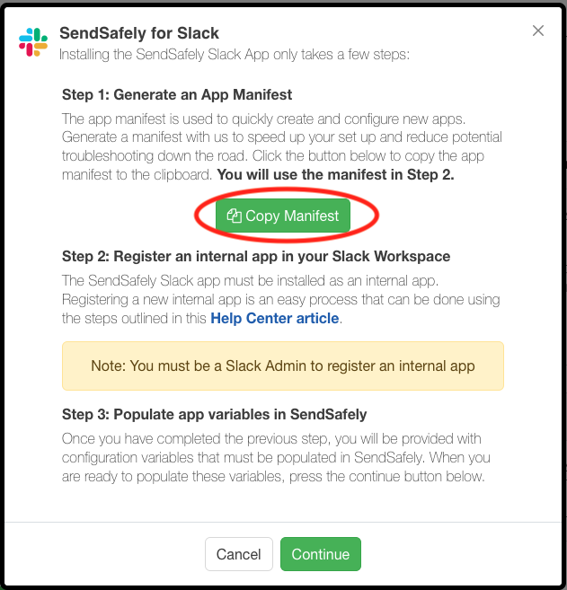This screenshot has height=590, width=567.
Task: Select the Step 3 Populate app variables heading
Action: click(215, 414)
